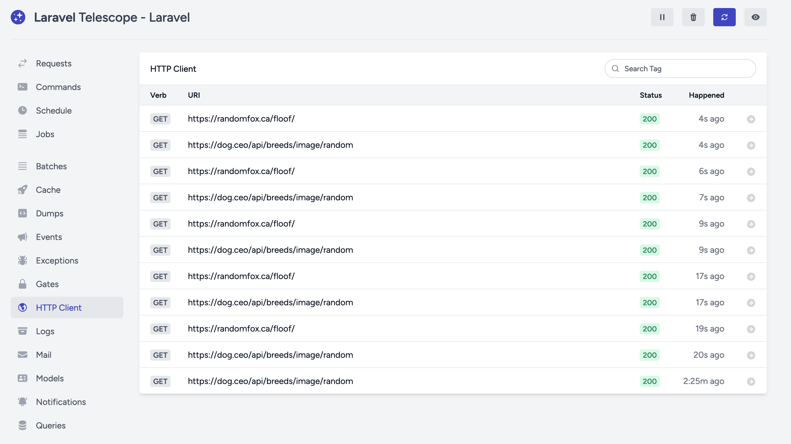Click the Cache rocket icon
This screenshot has width=791, height=444.
pyautogui.click(x=23, y=190)
